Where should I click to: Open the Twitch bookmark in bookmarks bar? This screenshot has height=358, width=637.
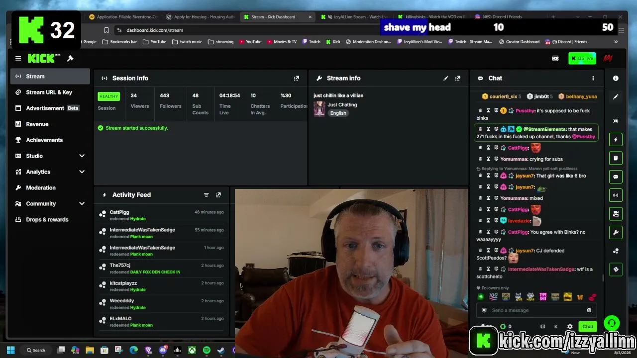tap(312, 42)
